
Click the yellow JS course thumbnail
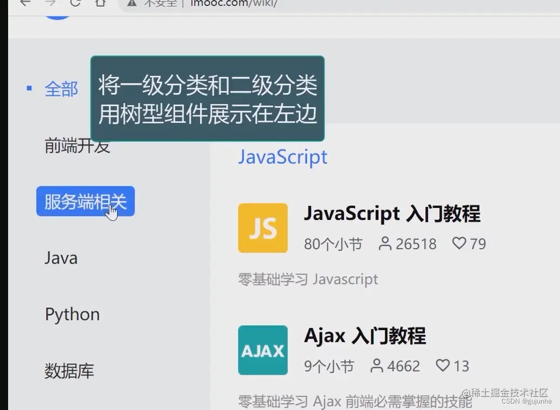coord(263,228)
